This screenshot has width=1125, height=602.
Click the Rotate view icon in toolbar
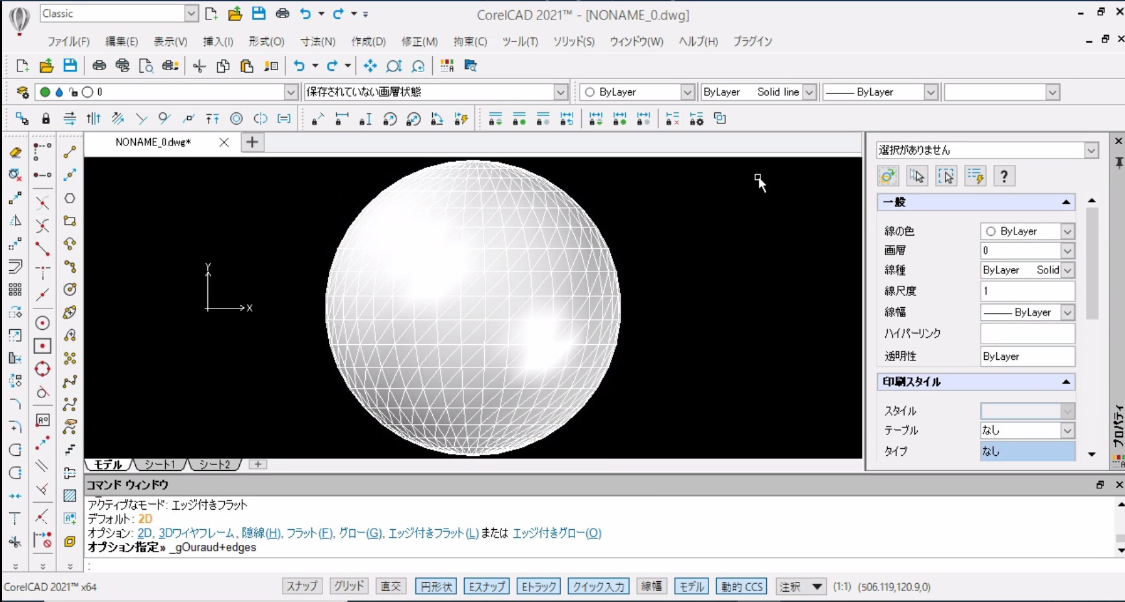coord(419,66)
